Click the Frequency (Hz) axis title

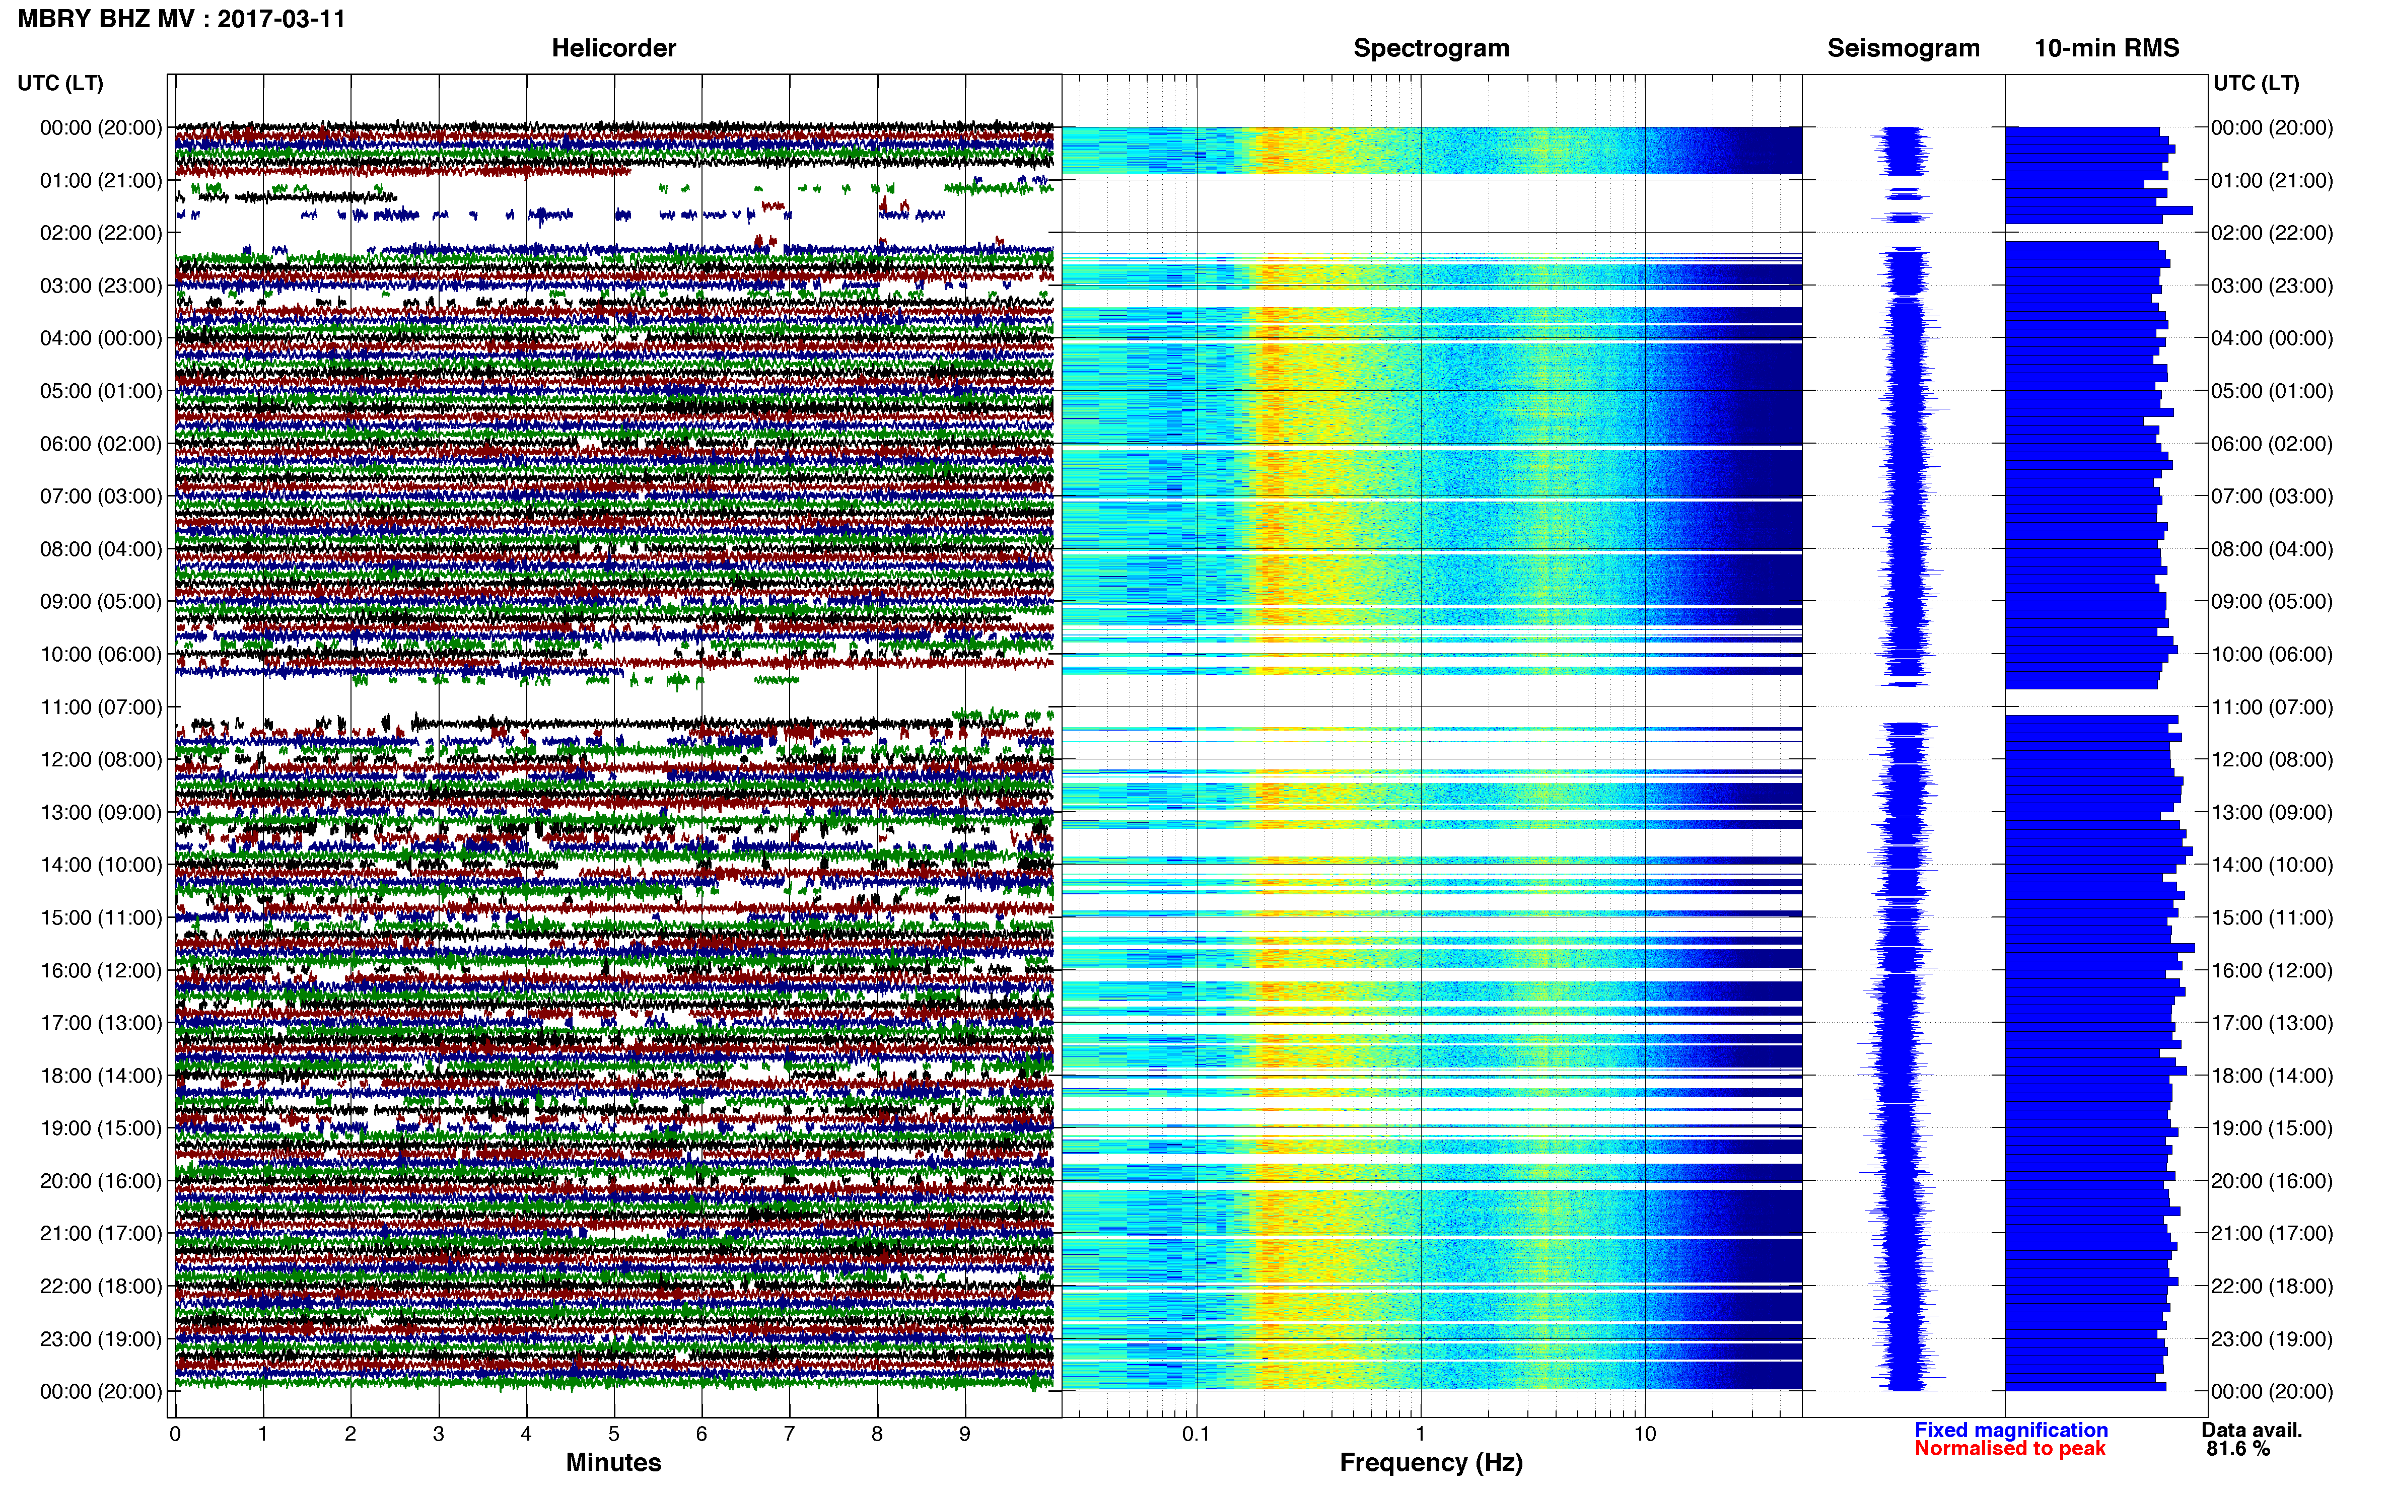pyautogui.click(x=1431, y=1462)
